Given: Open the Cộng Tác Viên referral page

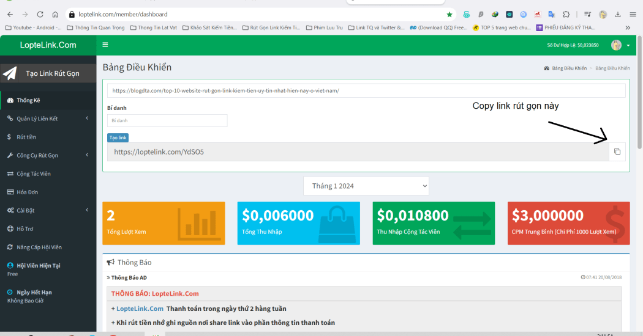Looking at the screenshot, I should tap(48, 174).
